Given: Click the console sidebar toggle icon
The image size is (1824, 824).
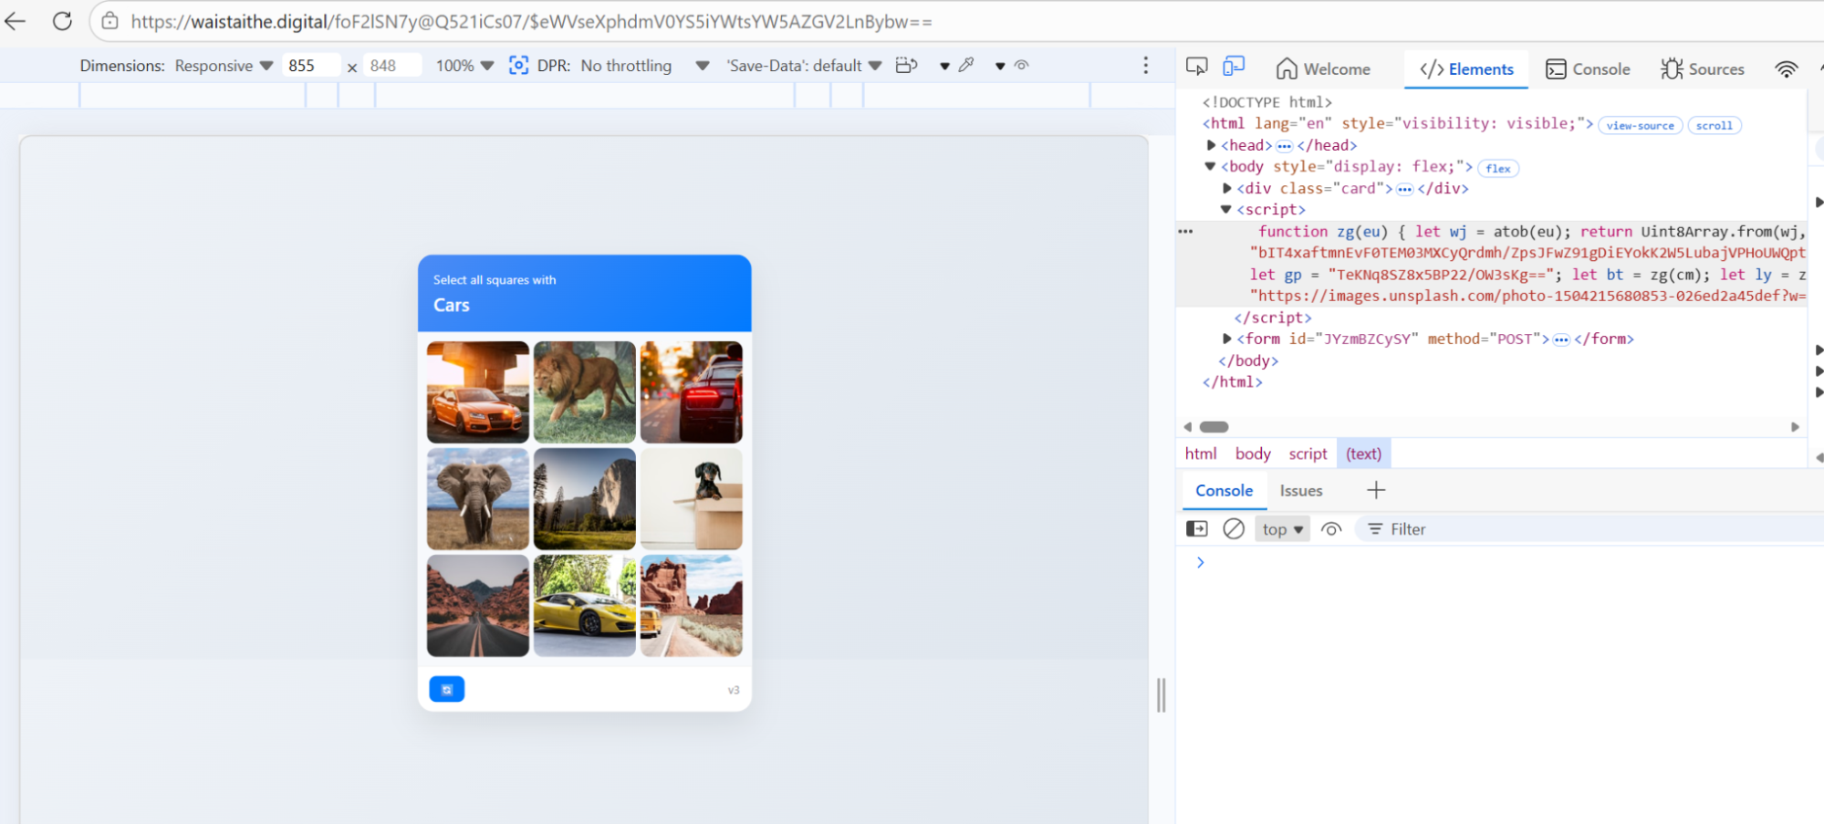Looking at the screenshot, I should tap(1196, 529).
